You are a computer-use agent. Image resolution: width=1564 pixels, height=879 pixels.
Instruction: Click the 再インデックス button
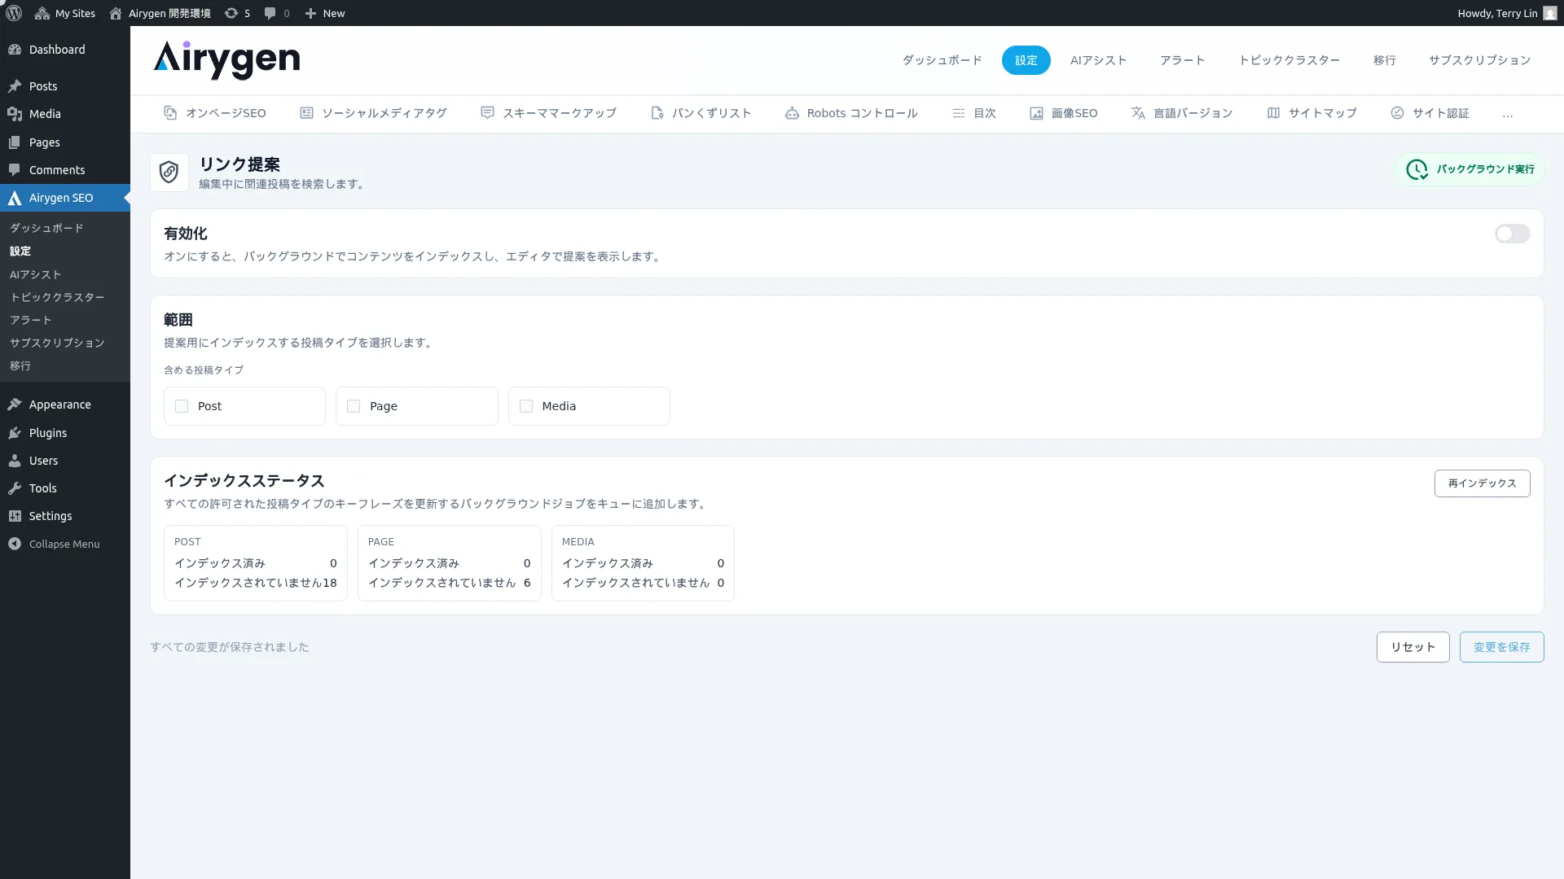[1482, 483]
